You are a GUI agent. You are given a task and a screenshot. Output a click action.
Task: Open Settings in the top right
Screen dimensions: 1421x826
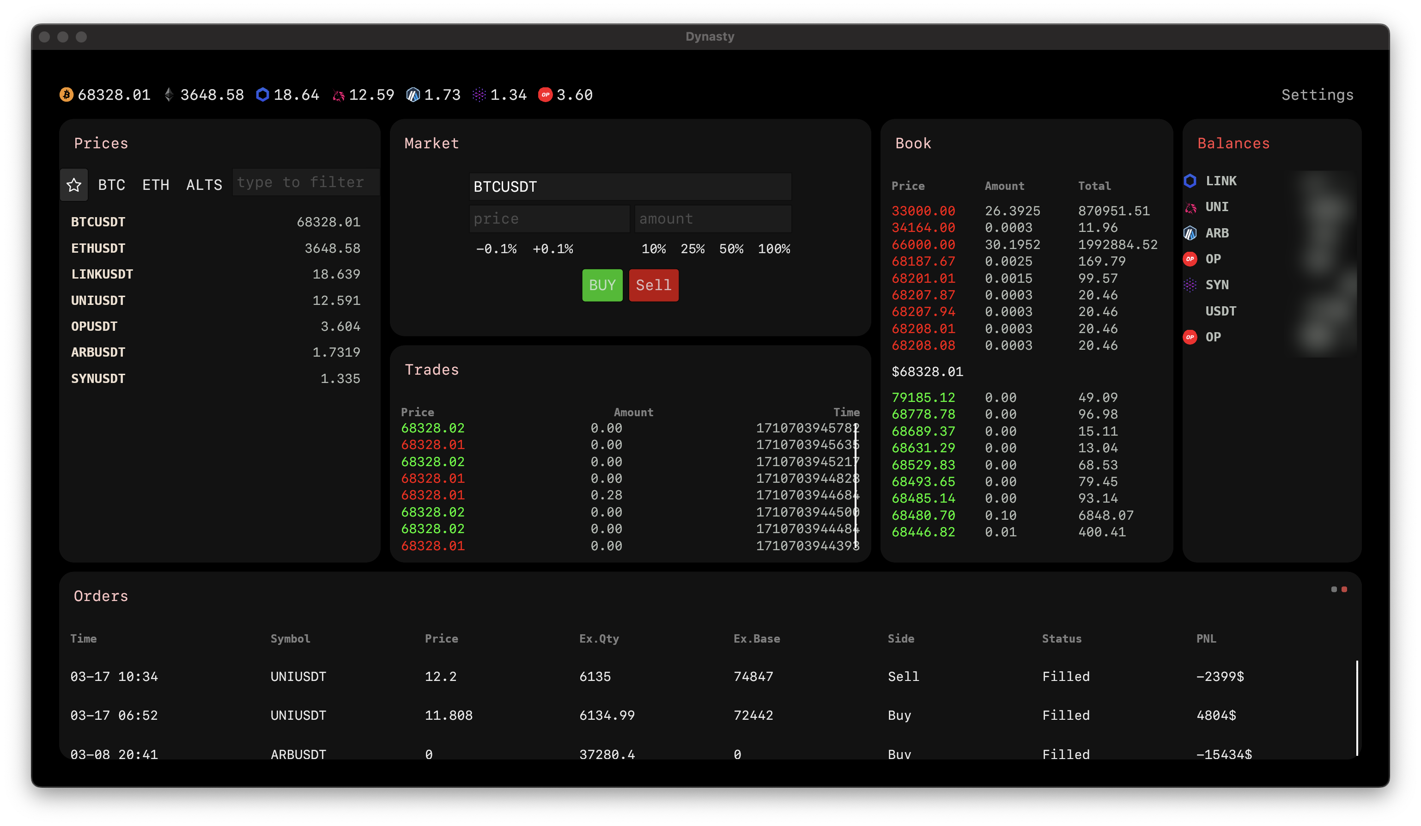tap(1317, 95)
